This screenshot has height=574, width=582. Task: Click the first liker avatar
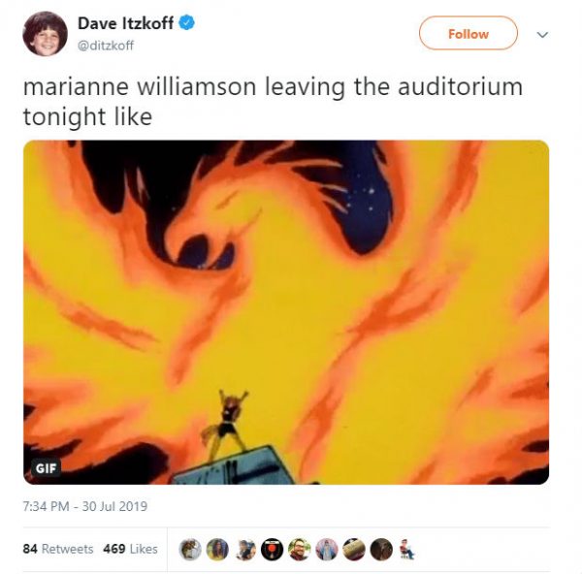[x=190, y=549]
